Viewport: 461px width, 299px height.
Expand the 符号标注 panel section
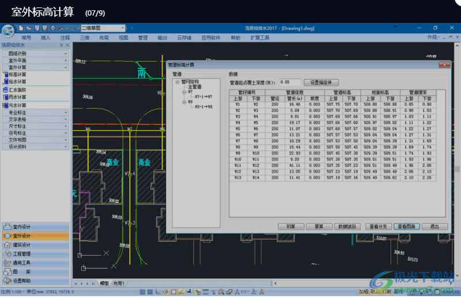click(x=36, y=133)
